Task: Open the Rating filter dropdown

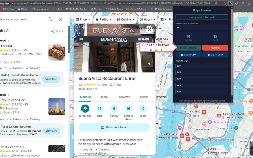Action: (104, 19)
